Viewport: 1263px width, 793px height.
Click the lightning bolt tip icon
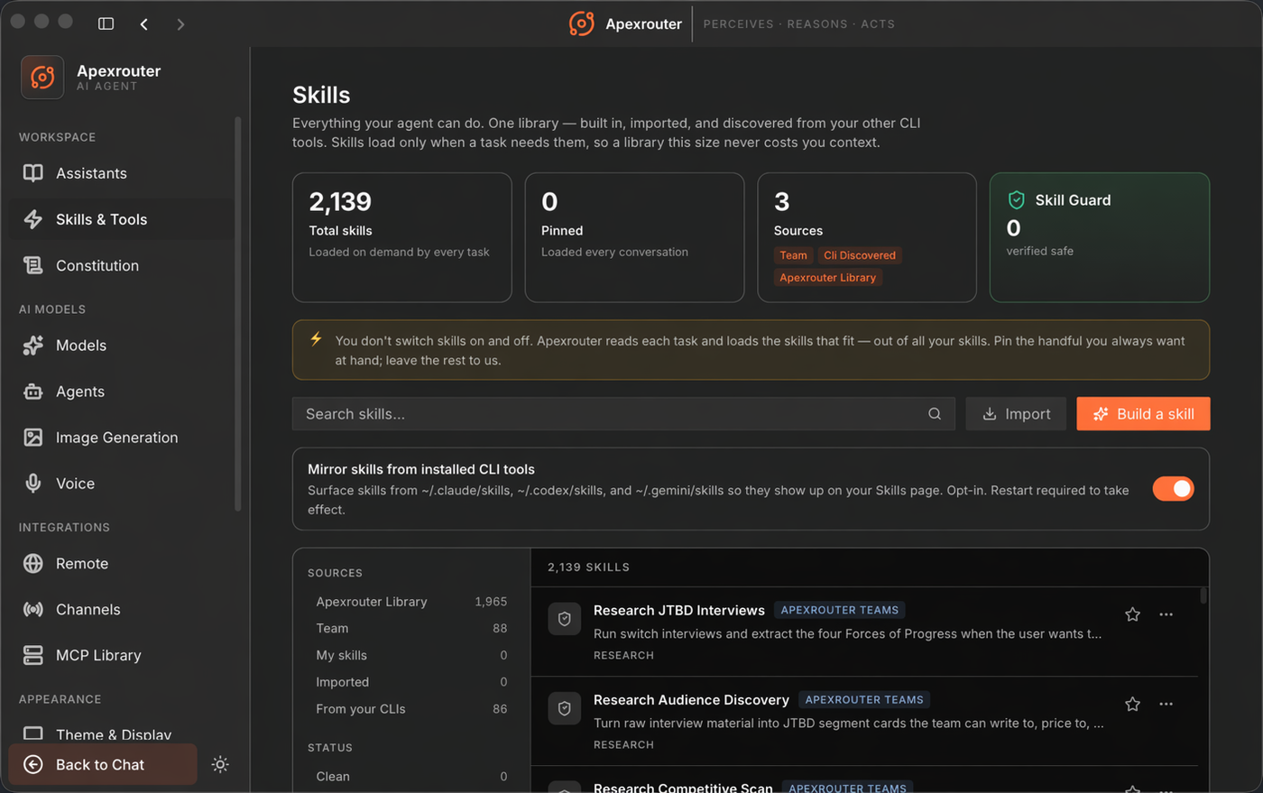(x=316, y=339)
